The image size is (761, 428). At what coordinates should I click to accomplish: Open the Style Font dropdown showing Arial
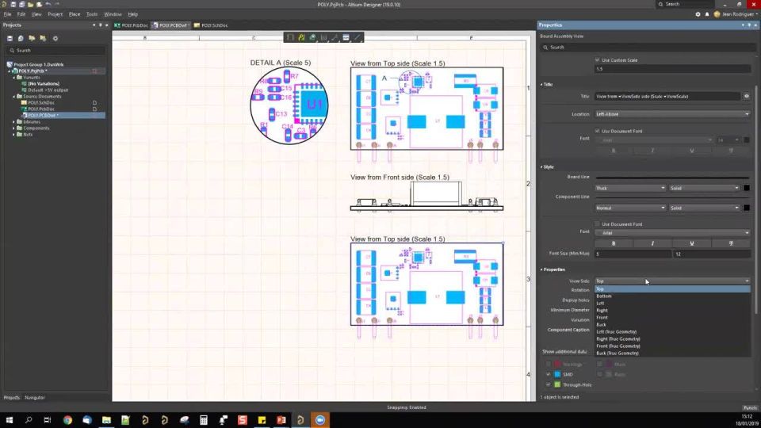tap(672, 233)
